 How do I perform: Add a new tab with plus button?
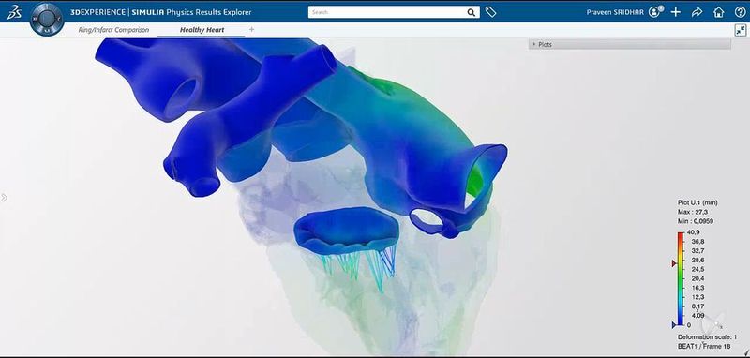point(251,30)
